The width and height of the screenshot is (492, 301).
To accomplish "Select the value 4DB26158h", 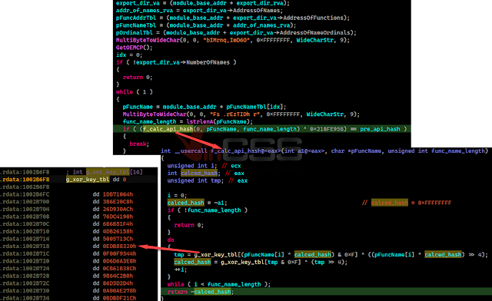I will pos(118,231).
